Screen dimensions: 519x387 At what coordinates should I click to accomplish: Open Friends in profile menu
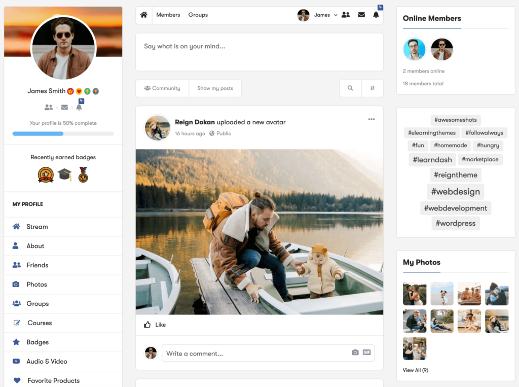click(x=63, y=265)
